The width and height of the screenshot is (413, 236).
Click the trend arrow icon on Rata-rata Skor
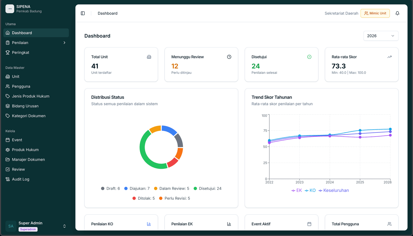pos(389,57)
